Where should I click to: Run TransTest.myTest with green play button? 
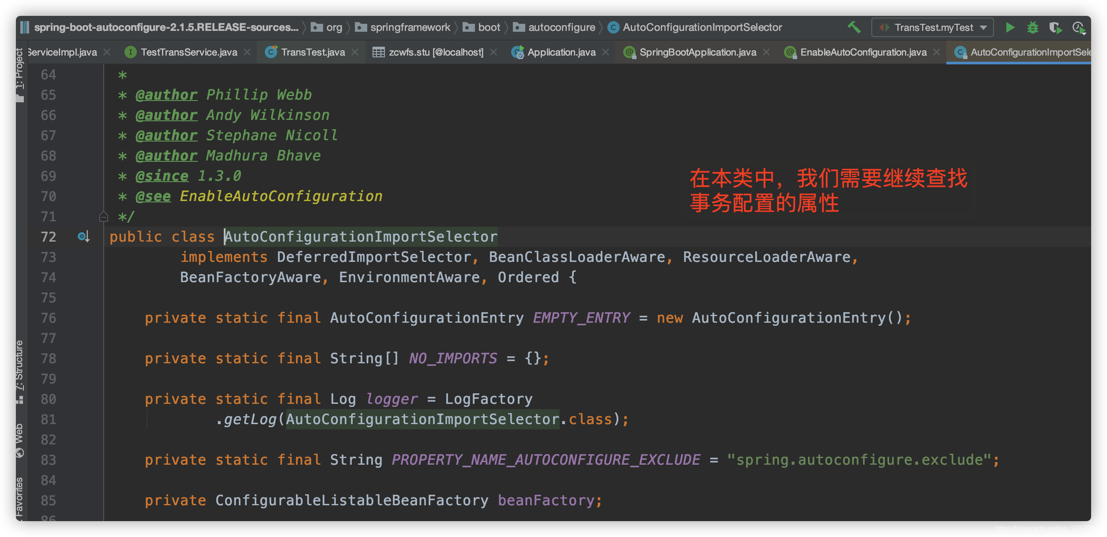(x=1010, y=27)
